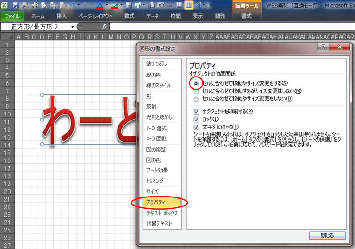Select 光彩とぼかし in dialog category list
The image size is (355, 249).
pyautogui.click(x=162, y=117)
